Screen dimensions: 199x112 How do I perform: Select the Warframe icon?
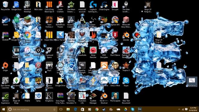(x=104, y=82)
